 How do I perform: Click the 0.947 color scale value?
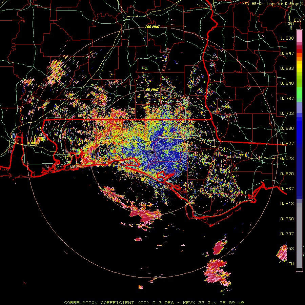(287, 53)
